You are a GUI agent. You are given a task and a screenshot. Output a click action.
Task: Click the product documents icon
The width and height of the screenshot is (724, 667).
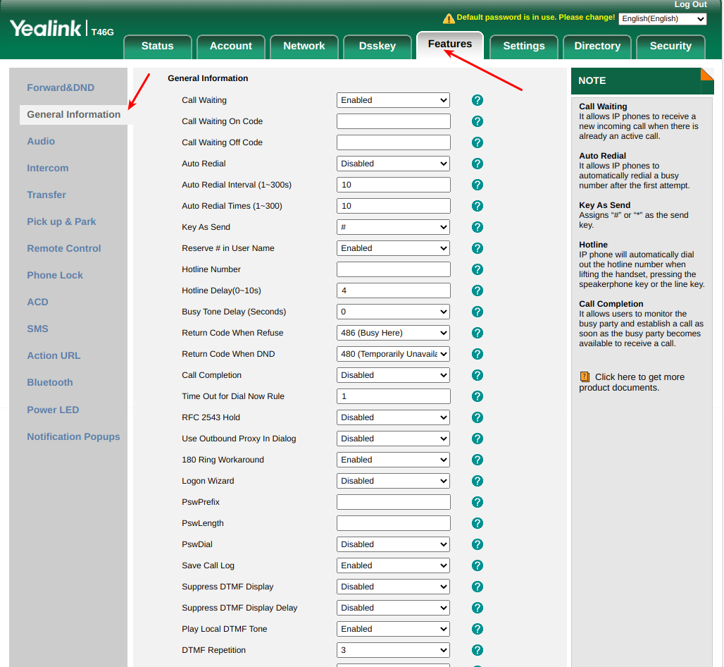point(585,377)
